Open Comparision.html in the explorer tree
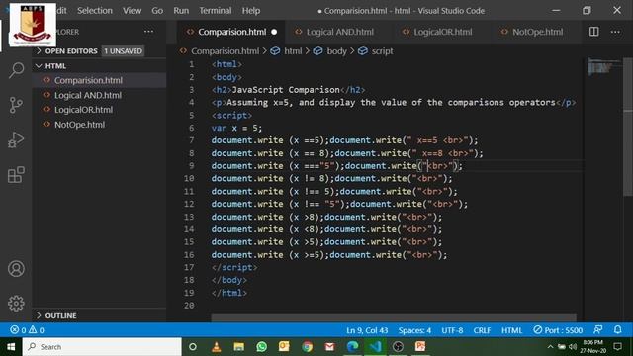633x356 pixels. [x=88, y=80]
